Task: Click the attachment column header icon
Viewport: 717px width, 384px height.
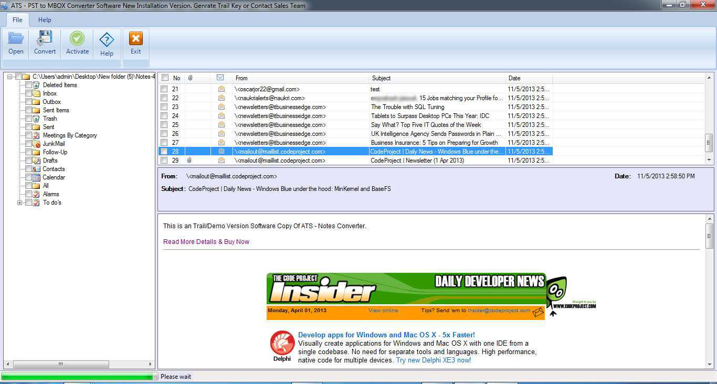Action: coord(191,78)
